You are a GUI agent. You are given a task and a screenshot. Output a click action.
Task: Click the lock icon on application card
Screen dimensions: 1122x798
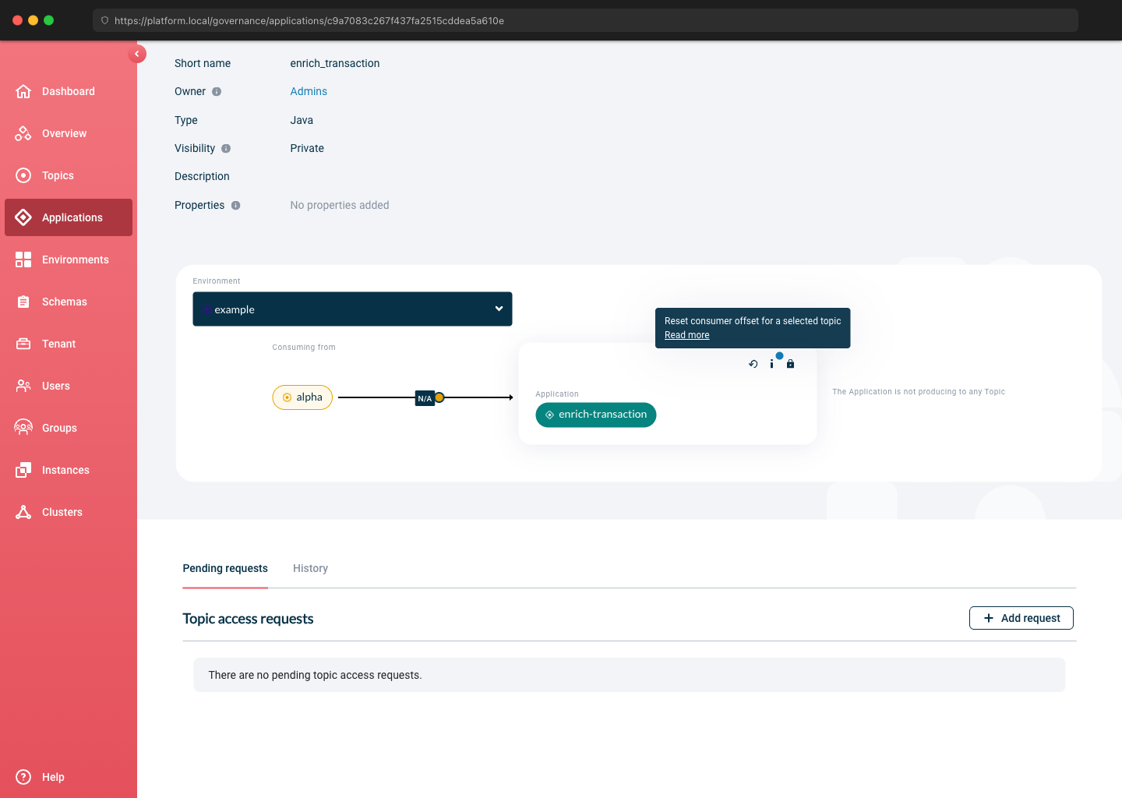pyautogui.click(x=790, y=364)
